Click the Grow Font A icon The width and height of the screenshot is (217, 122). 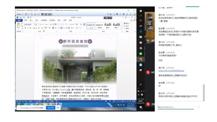tap(40, 24)
